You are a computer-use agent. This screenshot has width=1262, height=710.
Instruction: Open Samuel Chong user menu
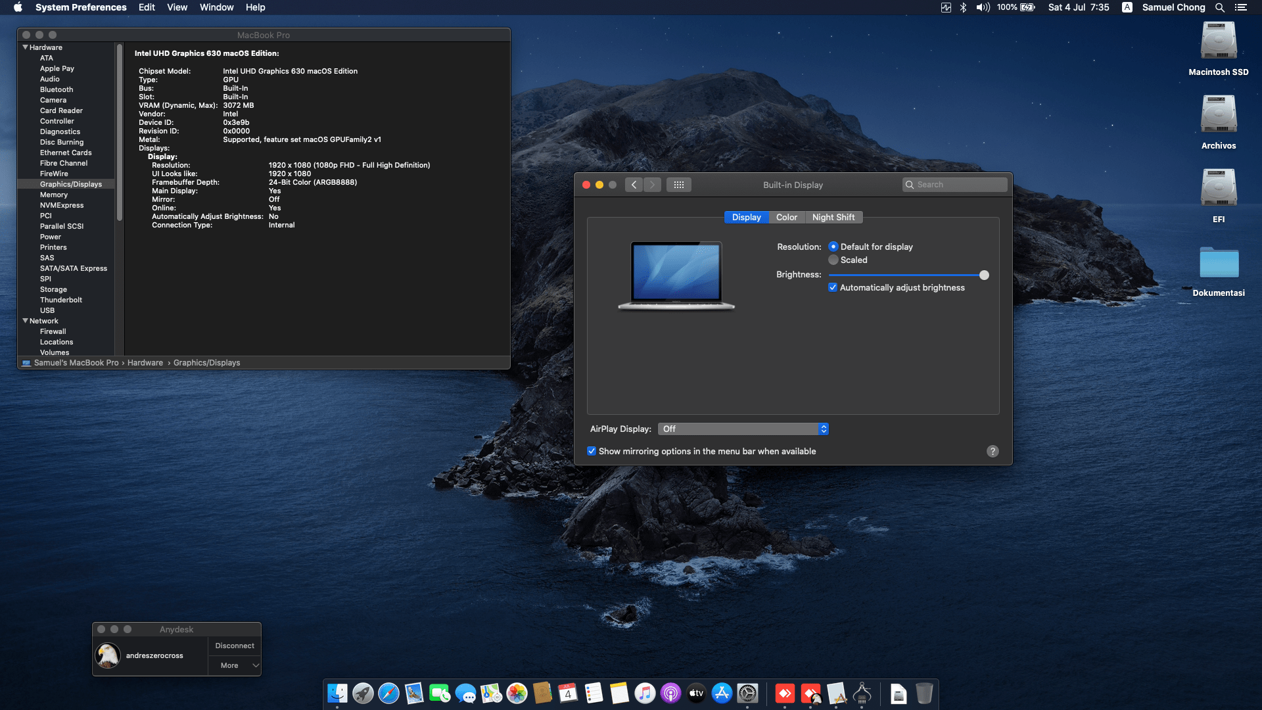[1173, 7]
